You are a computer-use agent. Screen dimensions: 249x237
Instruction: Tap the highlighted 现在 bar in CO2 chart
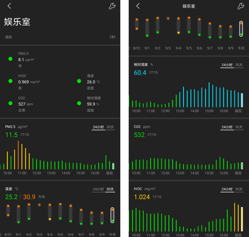pyautogui.click(x=242, y=166)
